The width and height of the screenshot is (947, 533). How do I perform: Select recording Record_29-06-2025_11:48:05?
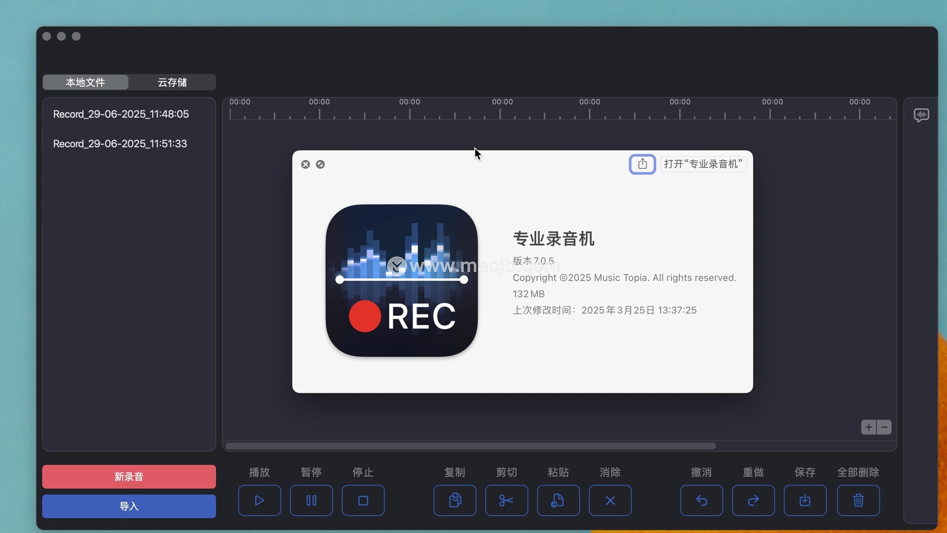[121, 114]
